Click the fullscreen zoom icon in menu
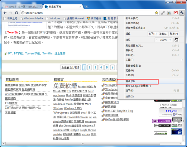The height and width of the screenshot is (147, 187). tap(176, 40)
